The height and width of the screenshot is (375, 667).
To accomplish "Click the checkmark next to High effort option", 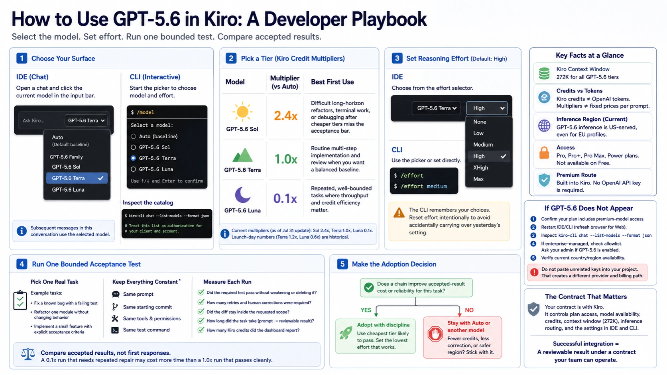I will tap(503, 156).
